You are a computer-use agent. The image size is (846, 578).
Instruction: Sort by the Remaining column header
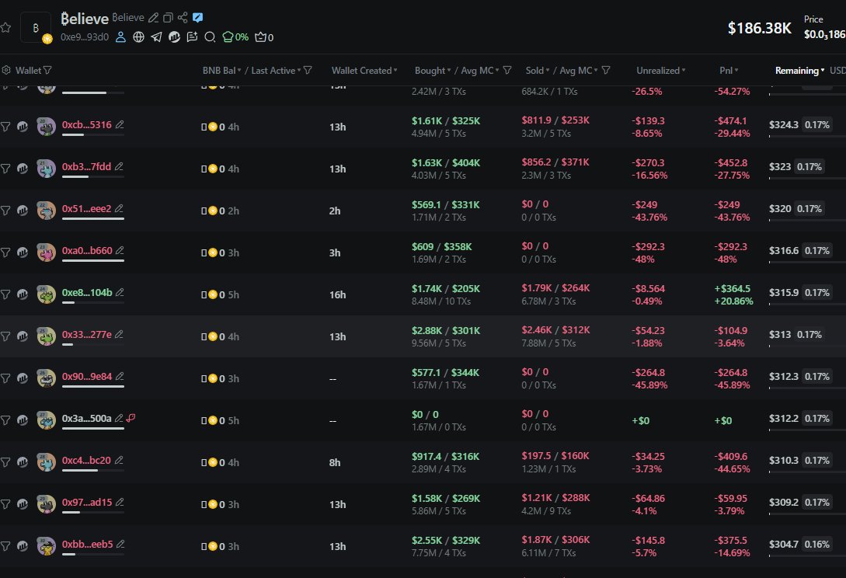798,71
